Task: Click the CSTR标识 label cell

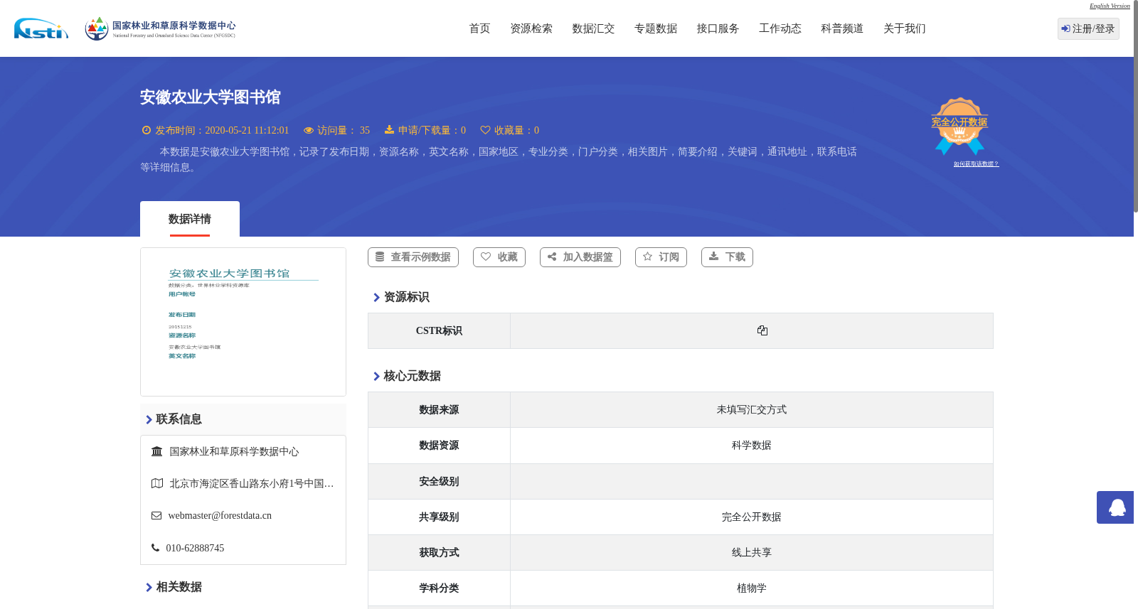Action: coord(439,330)
